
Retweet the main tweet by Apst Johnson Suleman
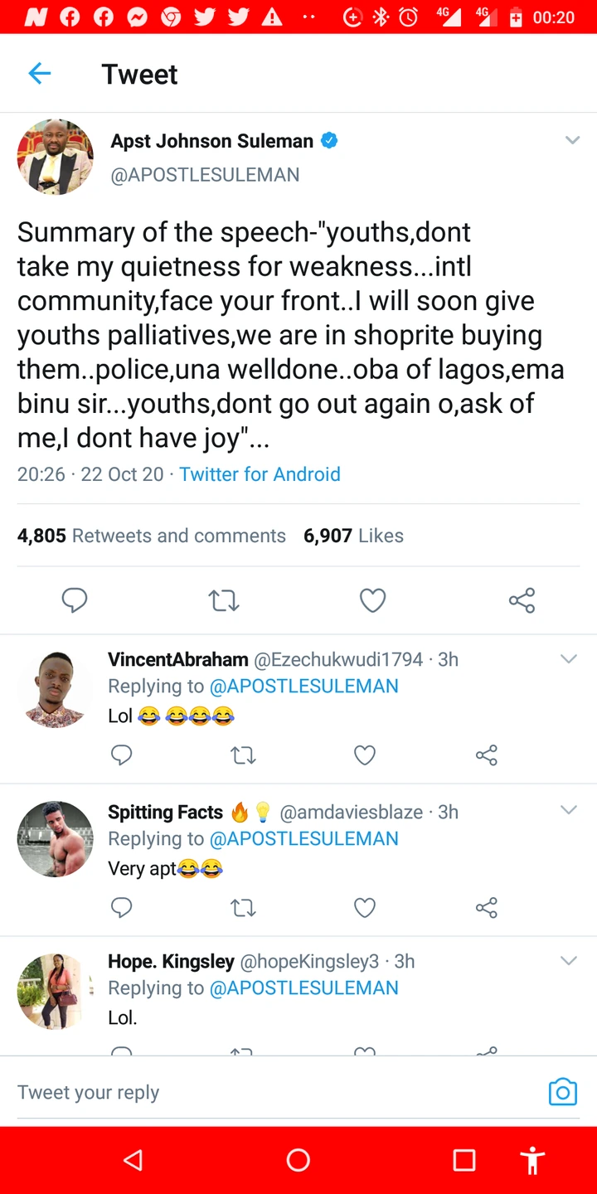[224, 600]
